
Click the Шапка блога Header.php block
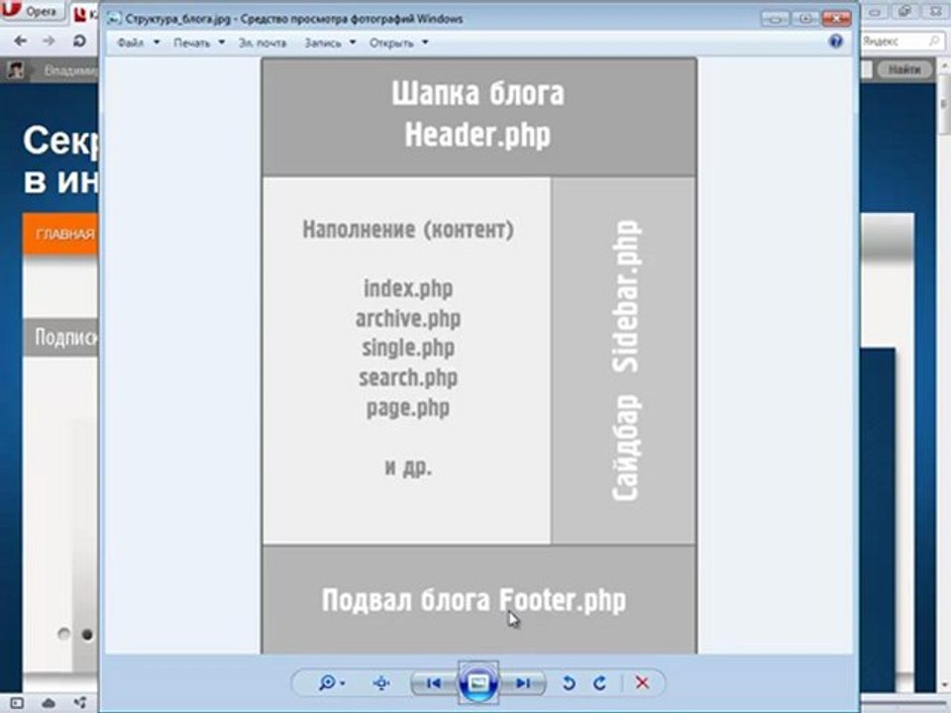click(478, 115)
